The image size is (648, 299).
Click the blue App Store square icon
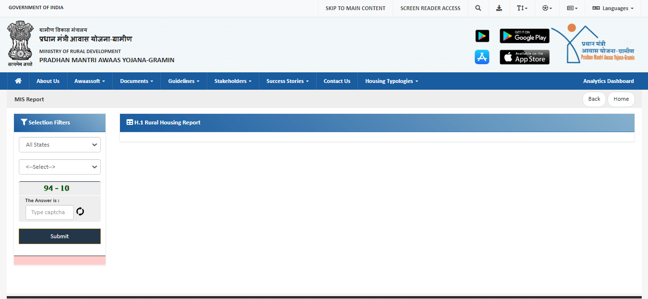[x=482, y=57]
